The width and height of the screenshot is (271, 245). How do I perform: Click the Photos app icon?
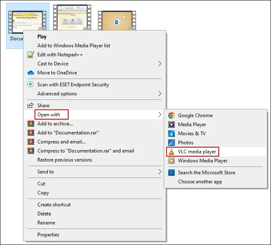[171, 143]
